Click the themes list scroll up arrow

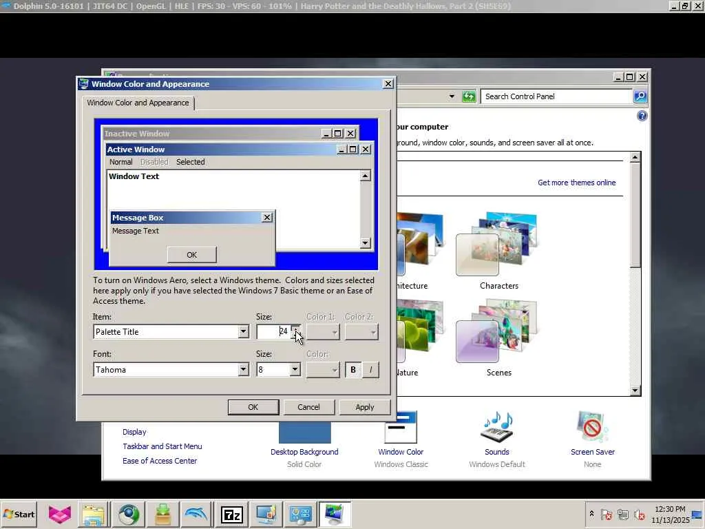click(x=635, y=157)
